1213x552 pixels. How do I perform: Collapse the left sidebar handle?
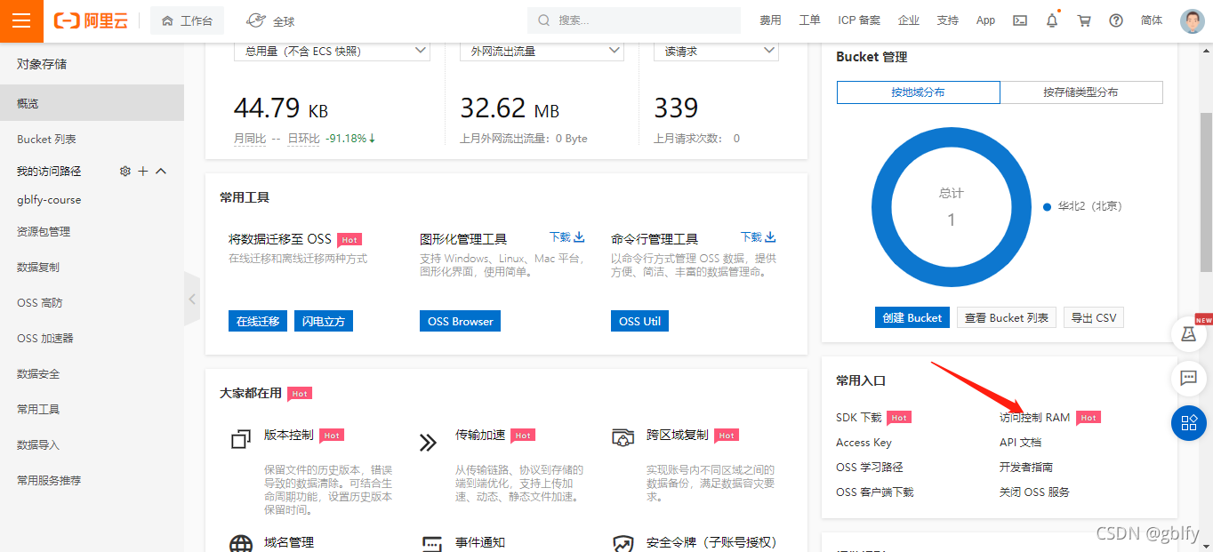pyautogui.click(x=192, y=300)
